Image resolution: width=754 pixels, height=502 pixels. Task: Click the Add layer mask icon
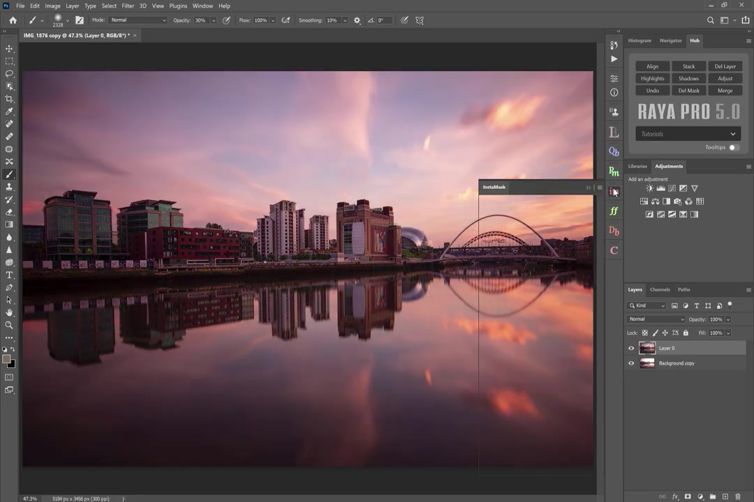[688, 496]
